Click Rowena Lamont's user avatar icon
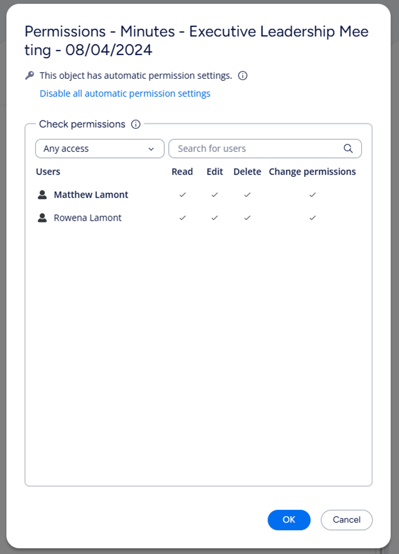Image resolution: width=399 pixels, height=554 pixels. tap(42, 217)
